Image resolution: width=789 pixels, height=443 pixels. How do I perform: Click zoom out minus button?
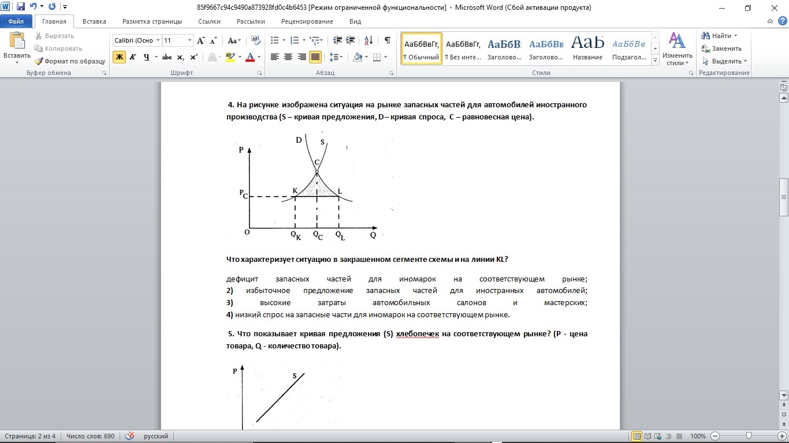715,436
